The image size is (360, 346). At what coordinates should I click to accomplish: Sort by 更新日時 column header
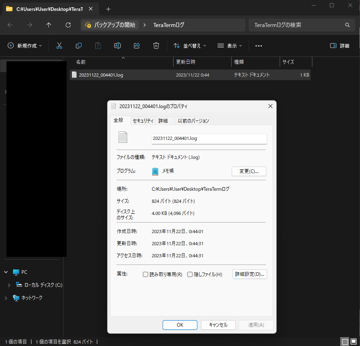(202, 62)
